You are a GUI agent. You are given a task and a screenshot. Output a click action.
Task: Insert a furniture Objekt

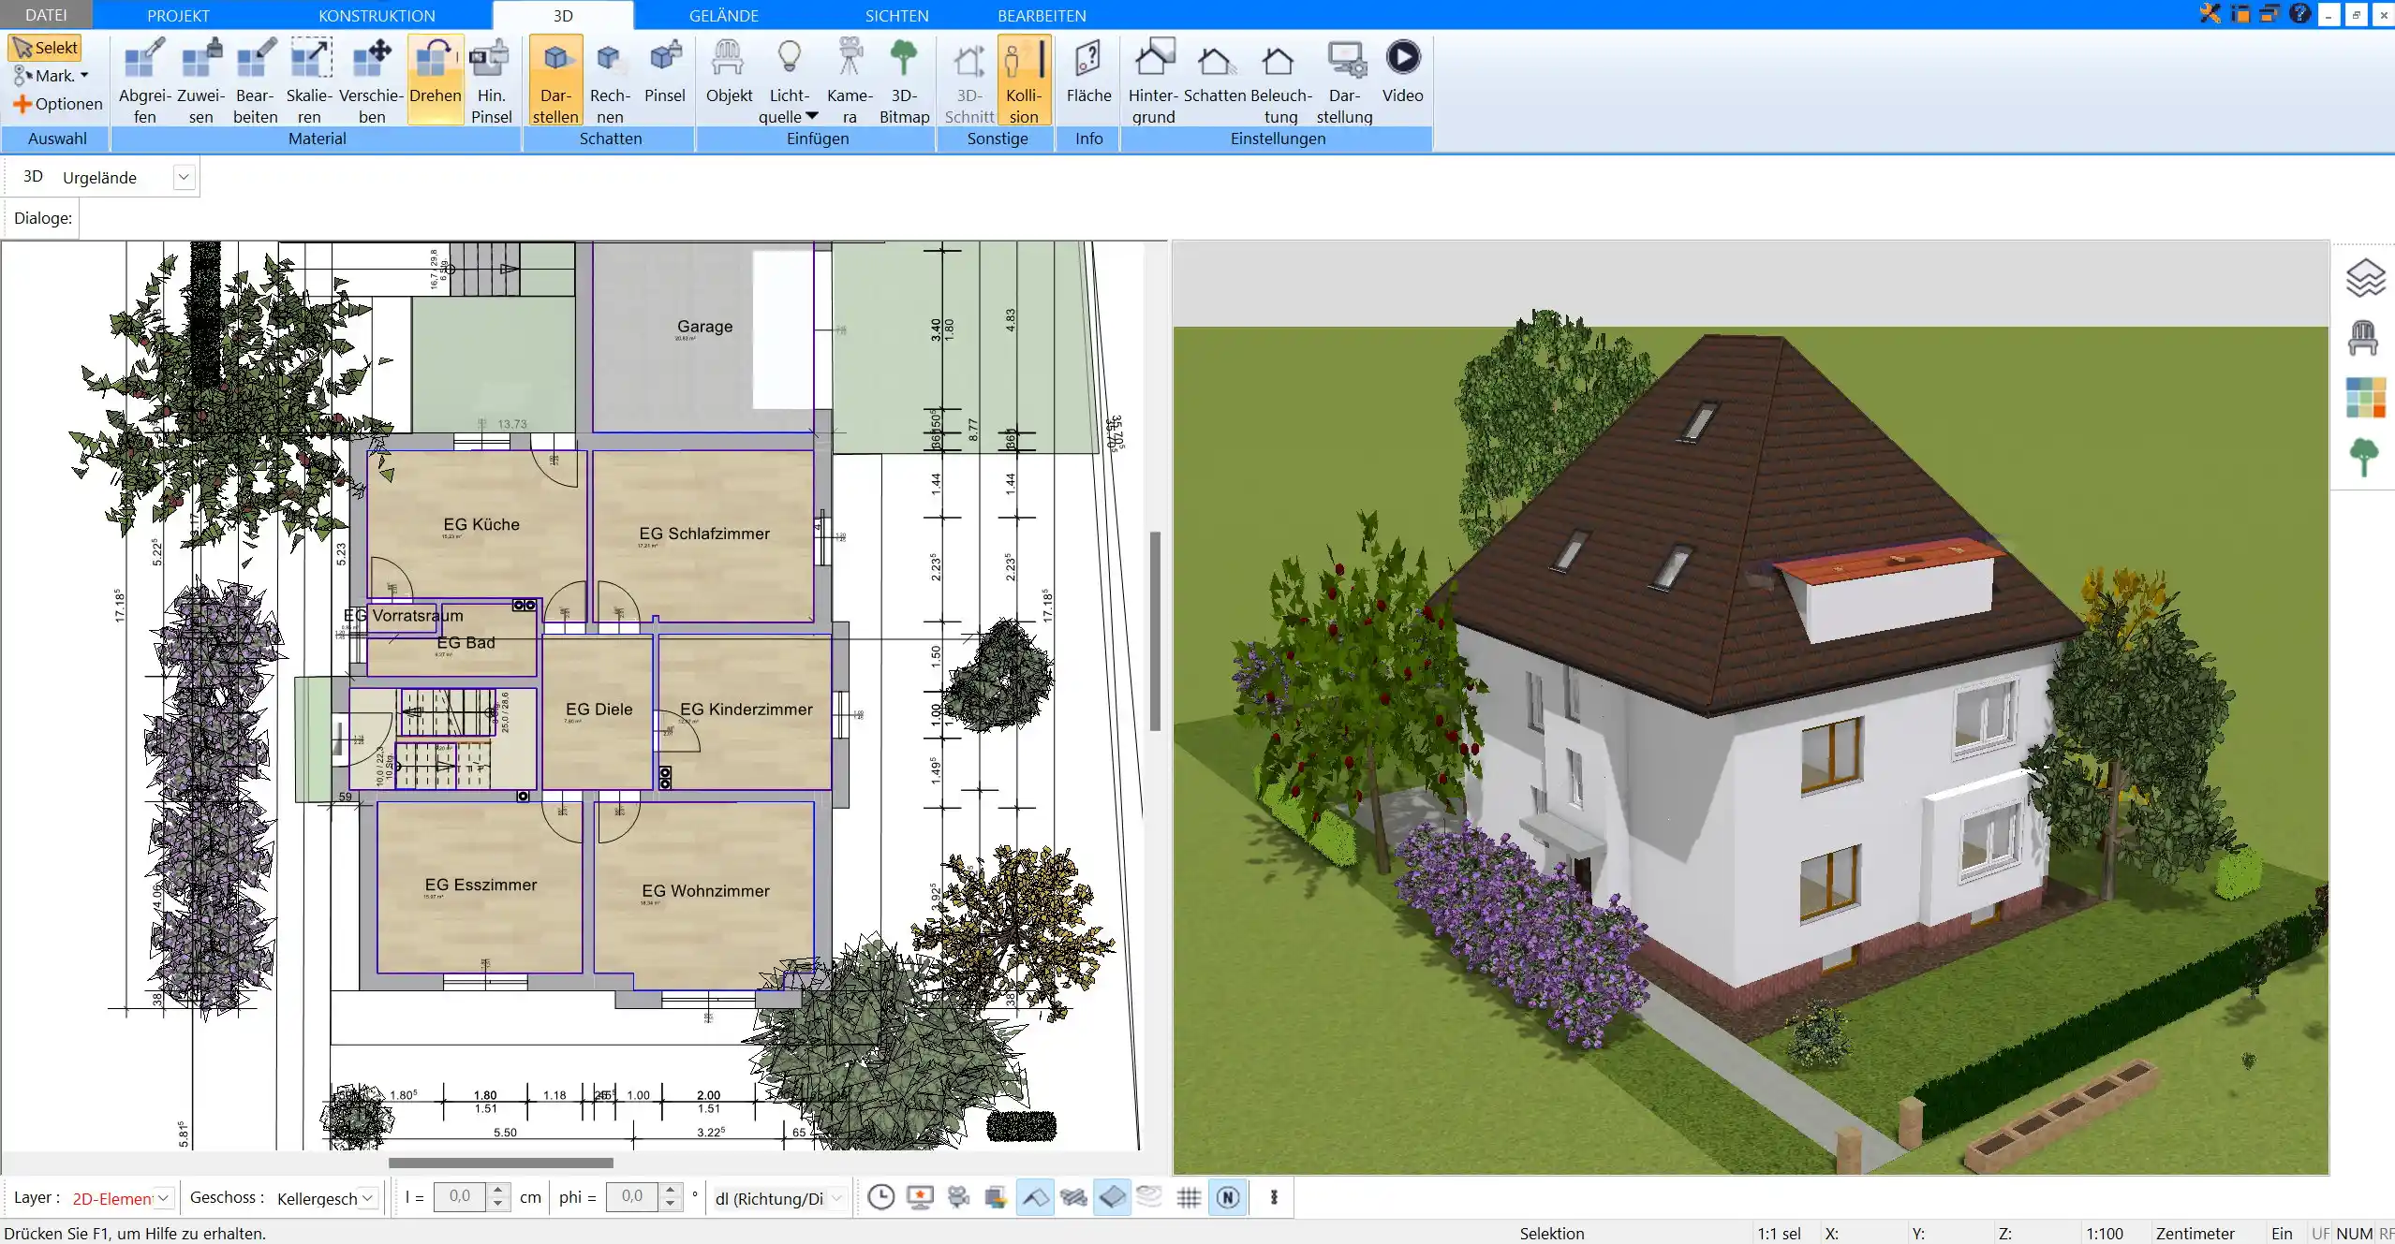click(x=729, y=71)
